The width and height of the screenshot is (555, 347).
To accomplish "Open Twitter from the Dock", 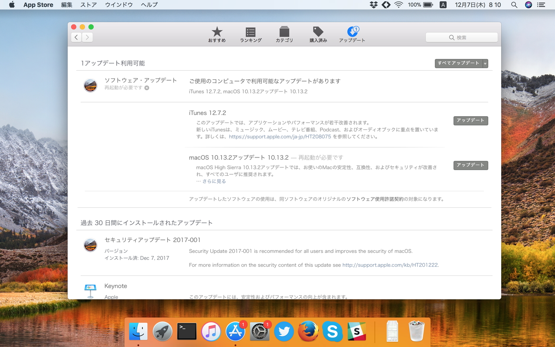I will tap(284, 332).
